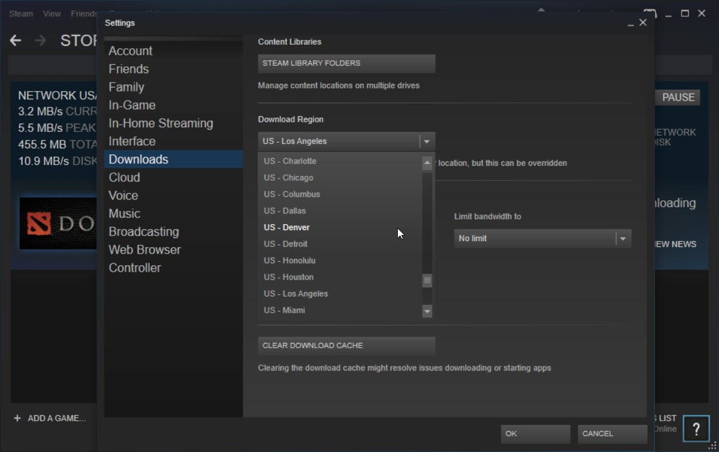
Task: Open the Interface settings category
Action: [x=173, y=142]
